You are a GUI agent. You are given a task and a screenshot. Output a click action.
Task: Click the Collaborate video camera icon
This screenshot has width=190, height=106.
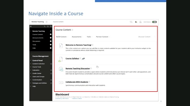tap(61, 82)
